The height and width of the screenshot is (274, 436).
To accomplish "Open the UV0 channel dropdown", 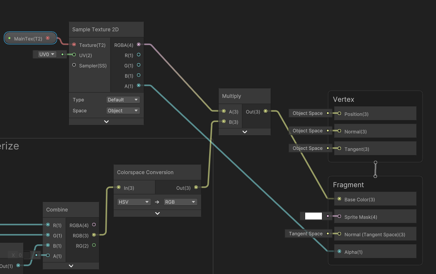I will [x=47, y=55].
